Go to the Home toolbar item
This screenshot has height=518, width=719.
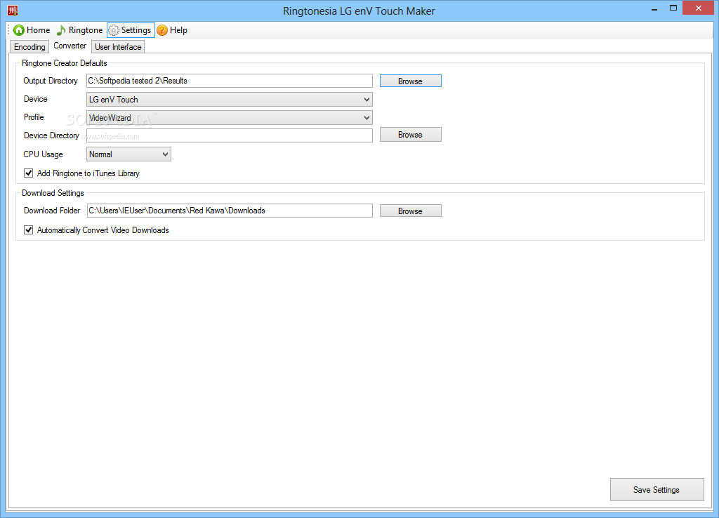pos(32,30)
